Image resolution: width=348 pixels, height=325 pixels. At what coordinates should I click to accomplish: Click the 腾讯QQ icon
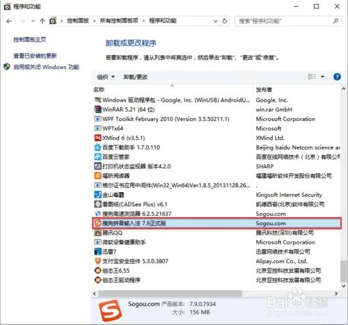tap(97, 232)
